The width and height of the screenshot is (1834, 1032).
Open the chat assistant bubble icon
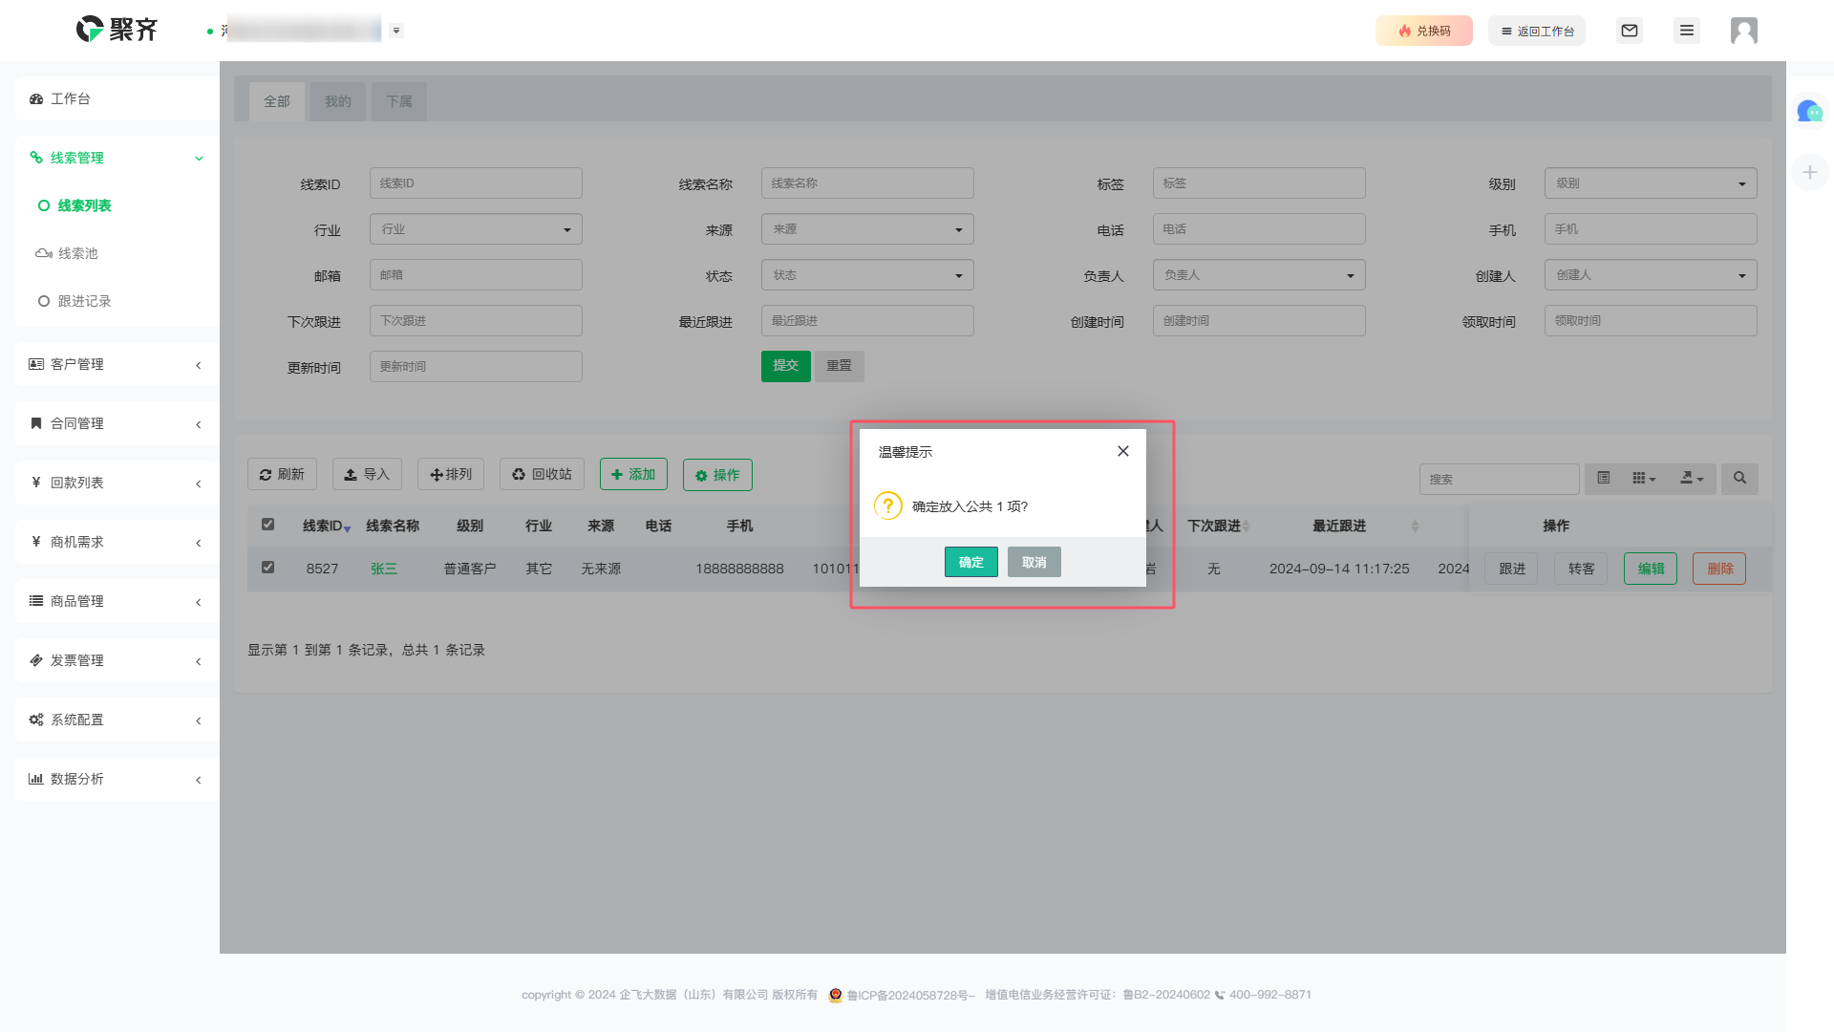(x=1809, y=112)
